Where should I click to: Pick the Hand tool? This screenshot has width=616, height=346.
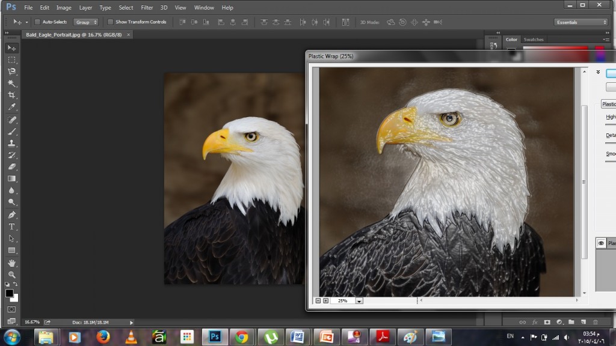(x=12, y=263)
